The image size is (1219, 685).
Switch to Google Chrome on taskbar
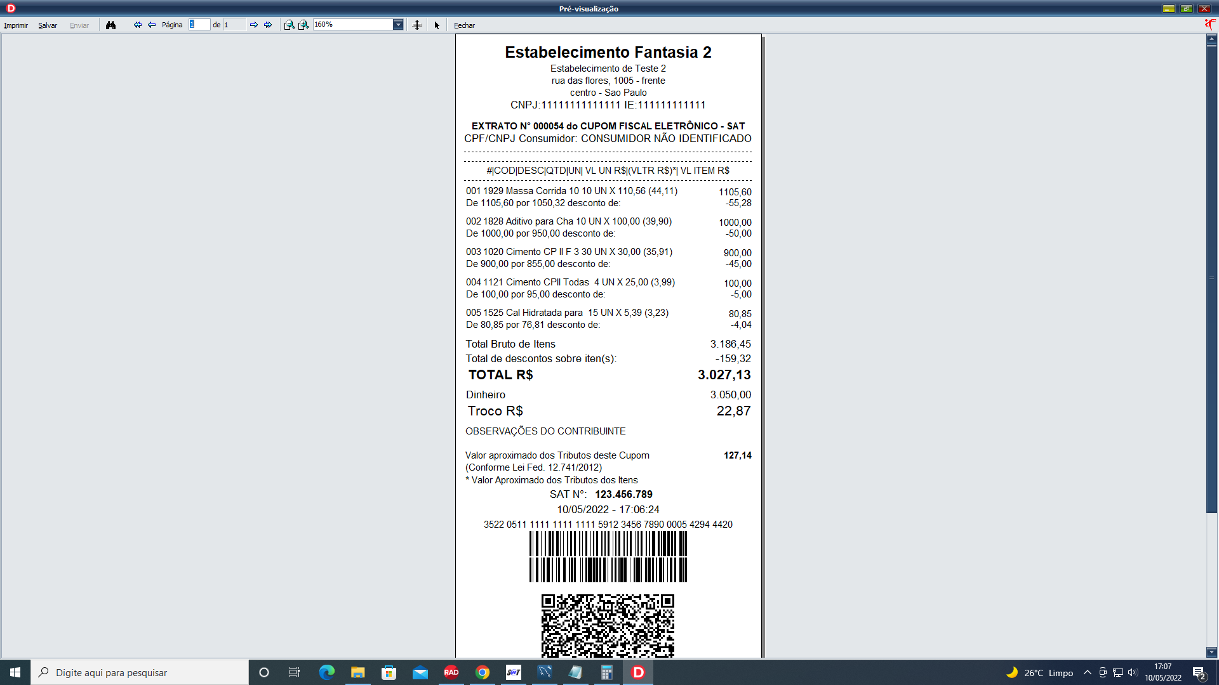483,672
